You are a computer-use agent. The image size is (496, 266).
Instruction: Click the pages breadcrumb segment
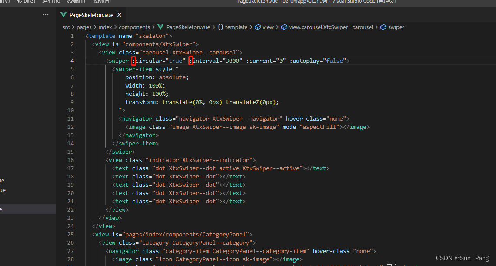tap(84, 27)
